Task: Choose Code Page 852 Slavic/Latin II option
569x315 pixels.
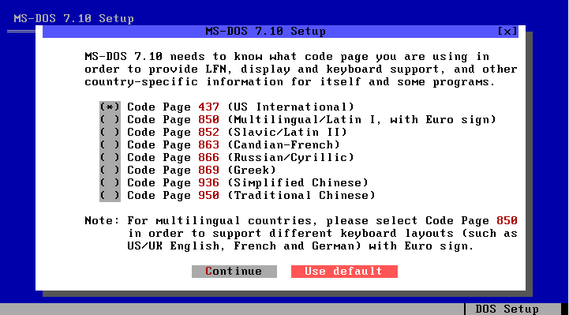Action: [110, 132]
